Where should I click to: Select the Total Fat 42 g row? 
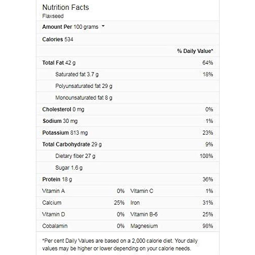click(x=128, y=63)
